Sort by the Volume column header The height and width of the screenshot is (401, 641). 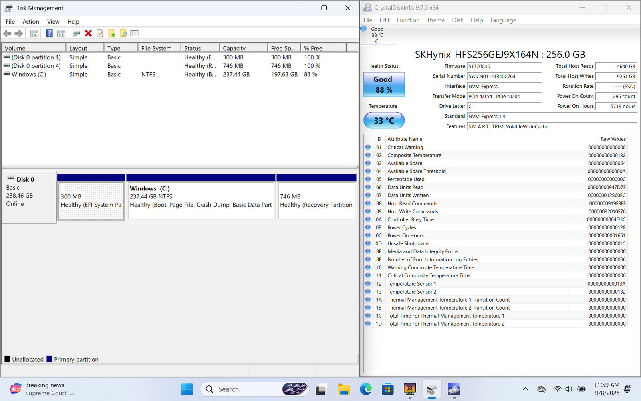pos(34,48)
